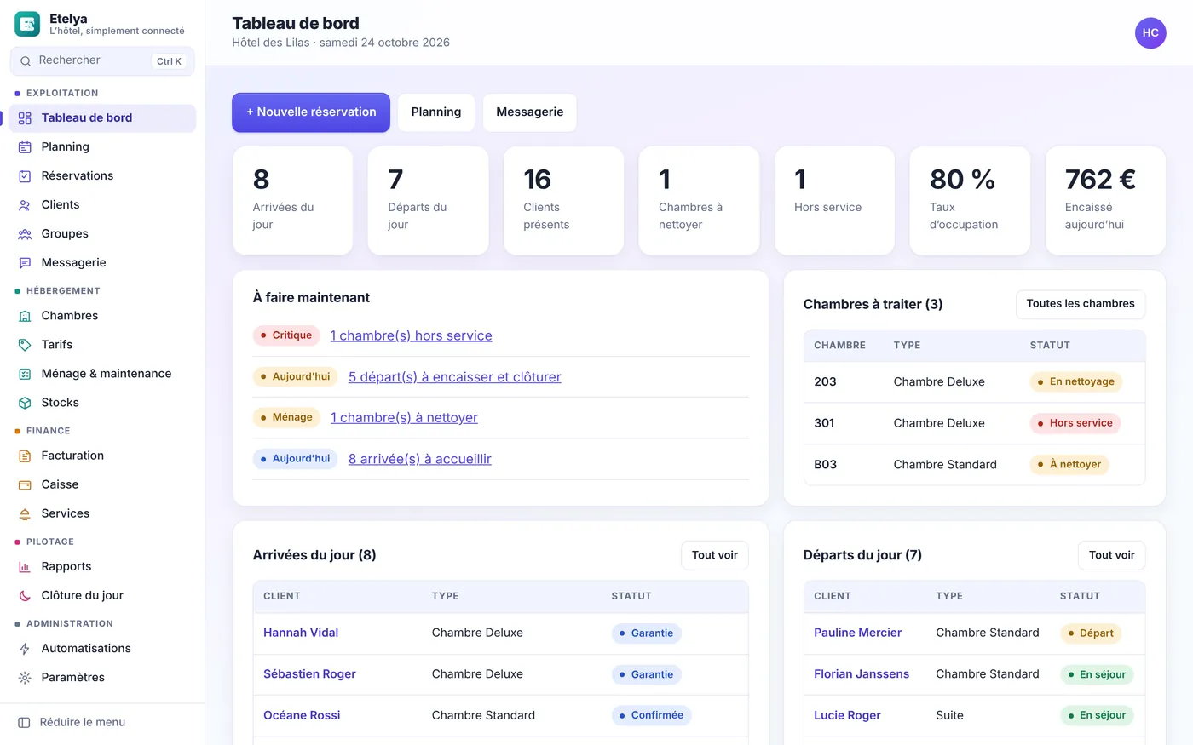The image size is (1193, 745).
Task: Click Tout voir for Arrivées du jour
Action: click(x=715, y=555)
